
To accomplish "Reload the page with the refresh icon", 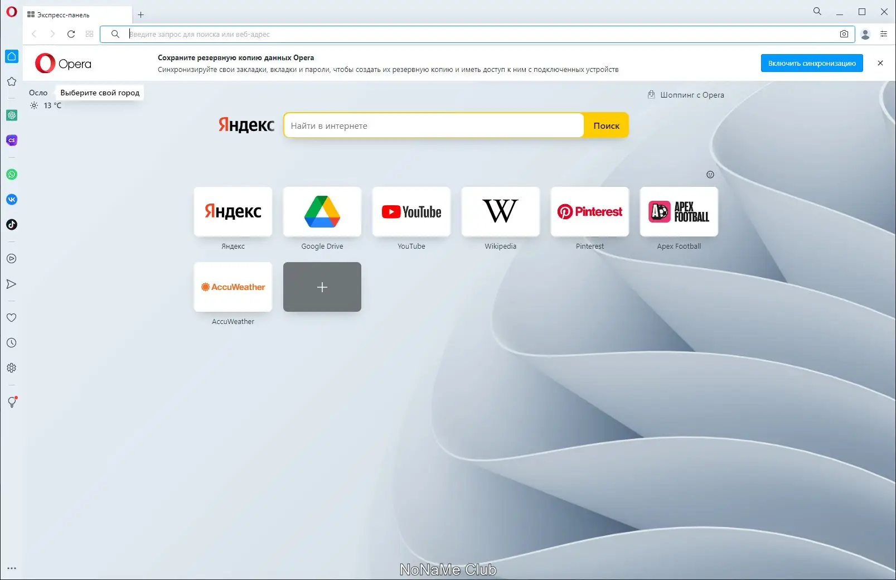I will [x=71, y=34].
